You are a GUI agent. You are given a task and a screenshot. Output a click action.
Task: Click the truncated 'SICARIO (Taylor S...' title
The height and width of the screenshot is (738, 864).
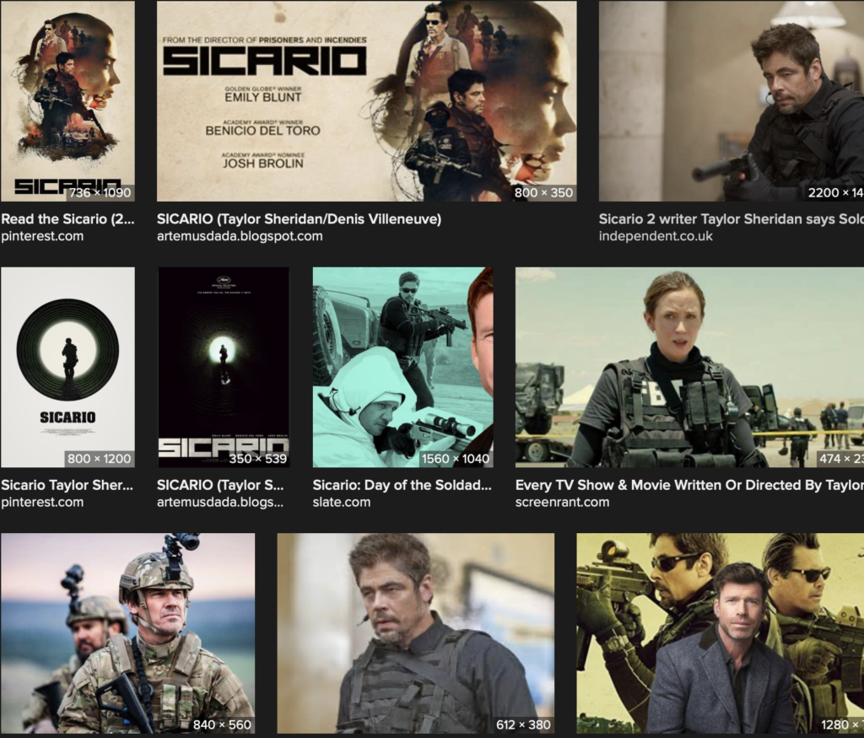point(220,485)
